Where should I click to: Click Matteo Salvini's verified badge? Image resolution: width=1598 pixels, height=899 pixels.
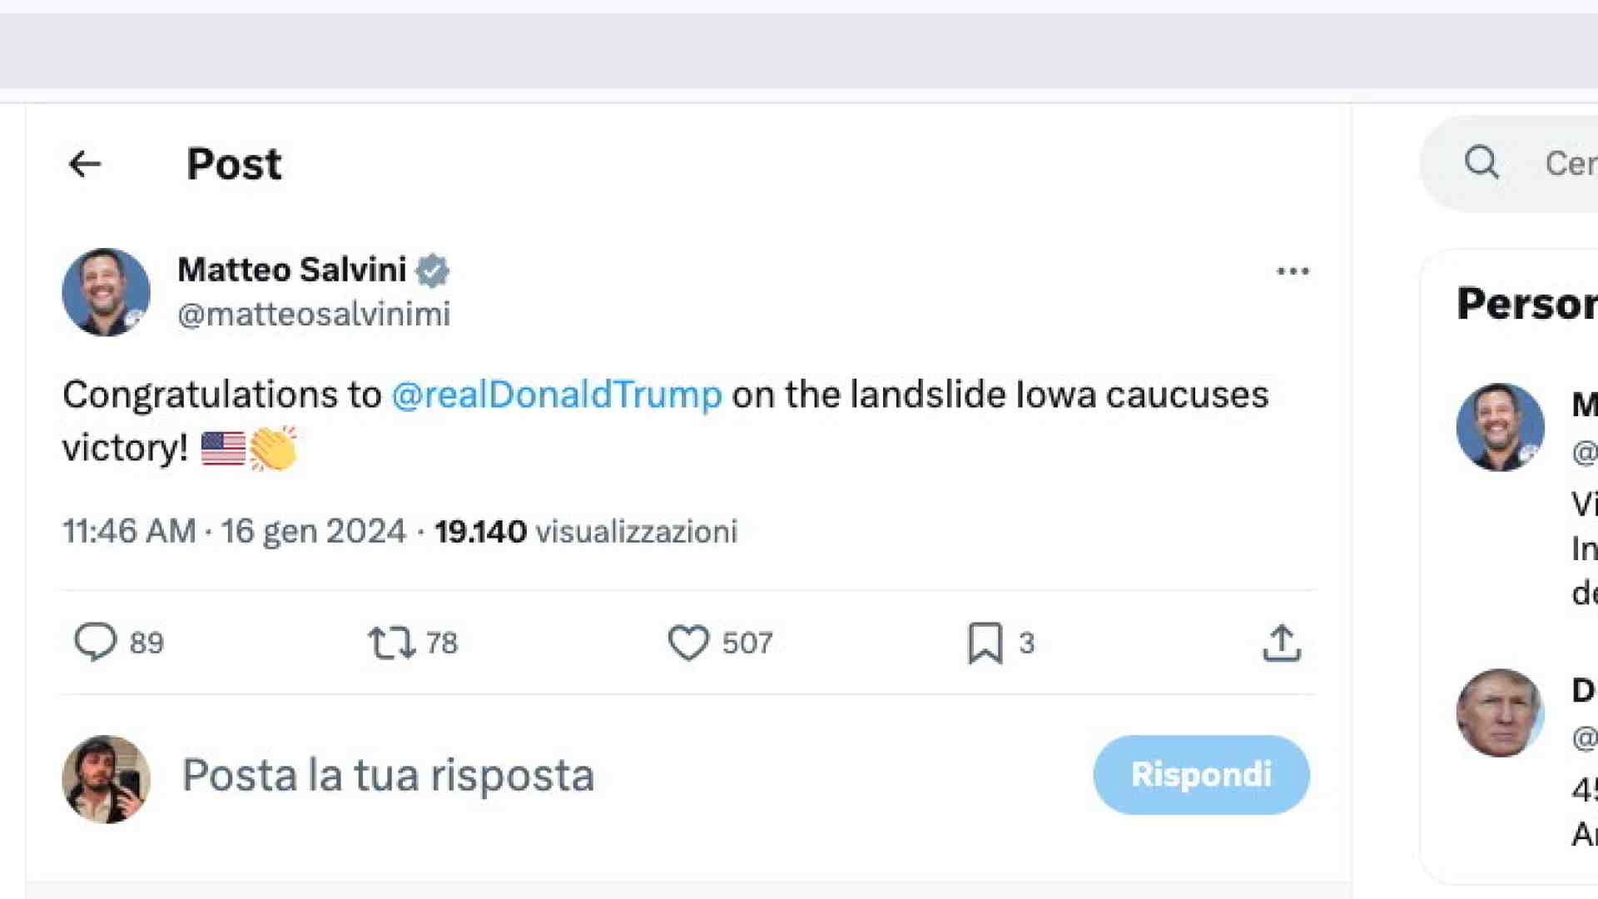[434, 270]
